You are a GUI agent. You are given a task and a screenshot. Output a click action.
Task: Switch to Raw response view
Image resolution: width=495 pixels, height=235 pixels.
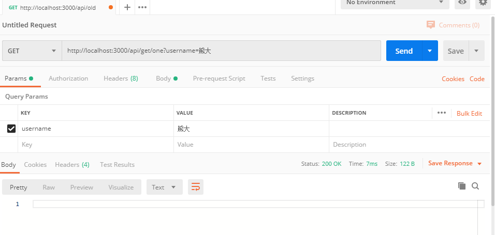tap(49, 187)
